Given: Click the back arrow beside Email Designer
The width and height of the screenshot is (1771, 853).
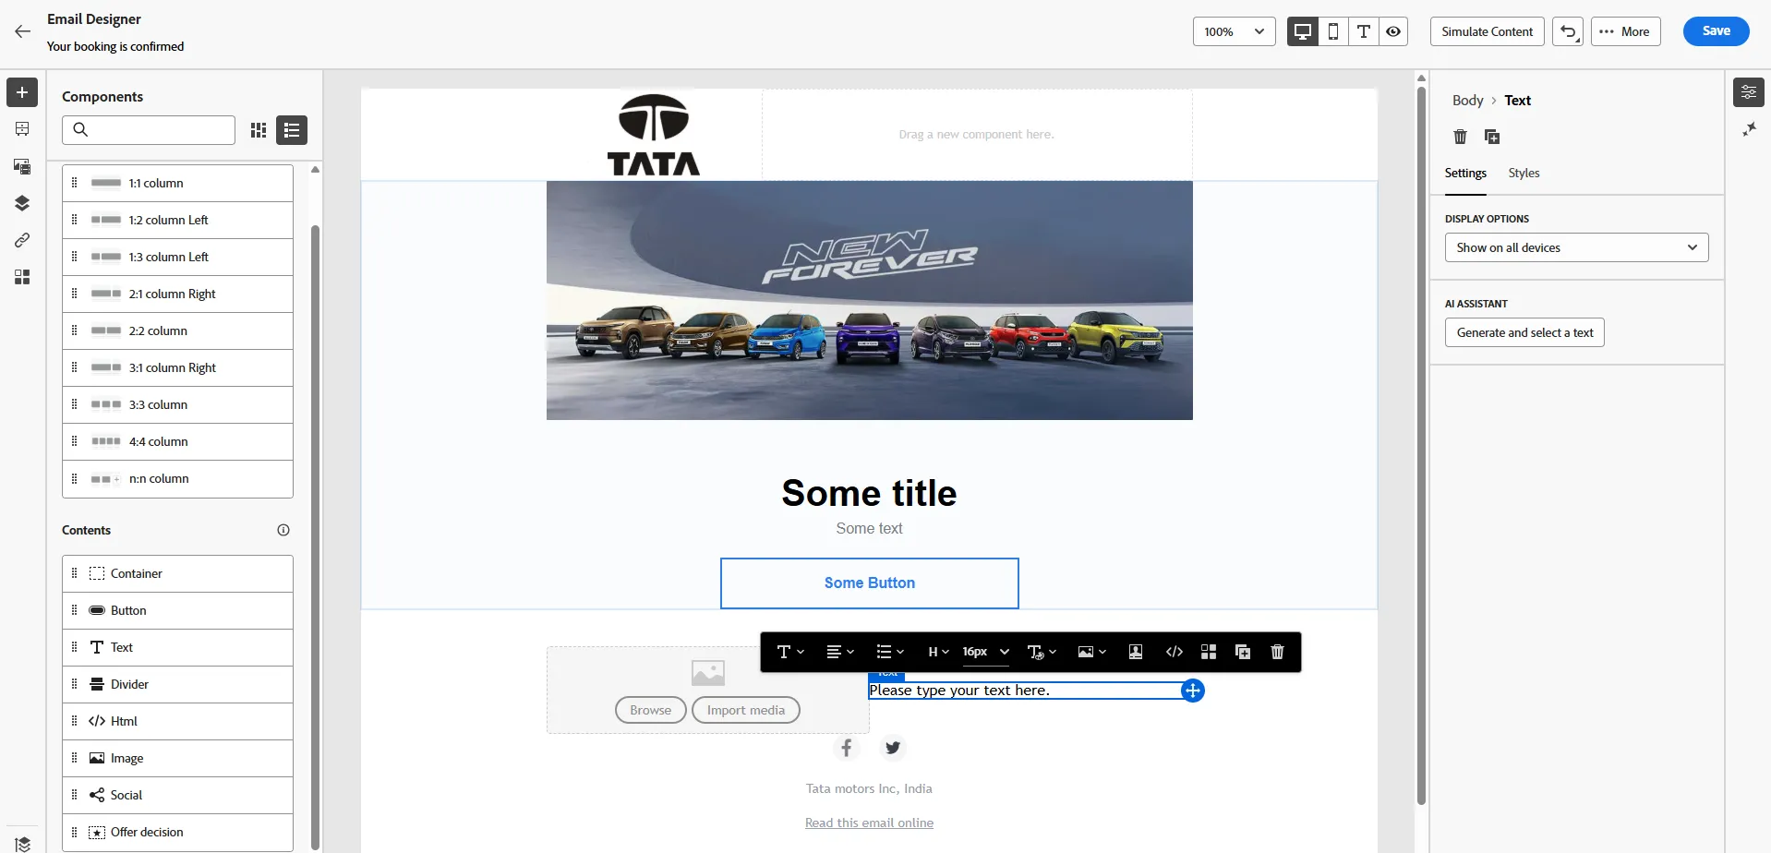Looking at the screenshot, I should click(x=22, y=31).
